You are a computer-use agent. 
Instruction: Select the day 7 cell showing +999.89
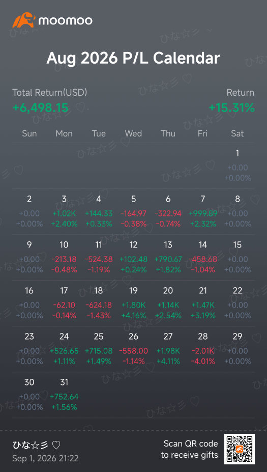pos(203,212)
